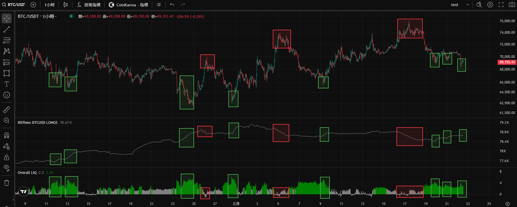Click the 17 date on time axis
The height and width of the screenshot is (207, 517).
coord(406,204)
